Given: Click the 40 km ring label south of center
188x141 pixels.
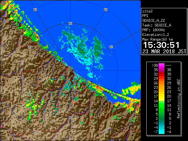Looking at the screenshot, I should click(70, 117).
